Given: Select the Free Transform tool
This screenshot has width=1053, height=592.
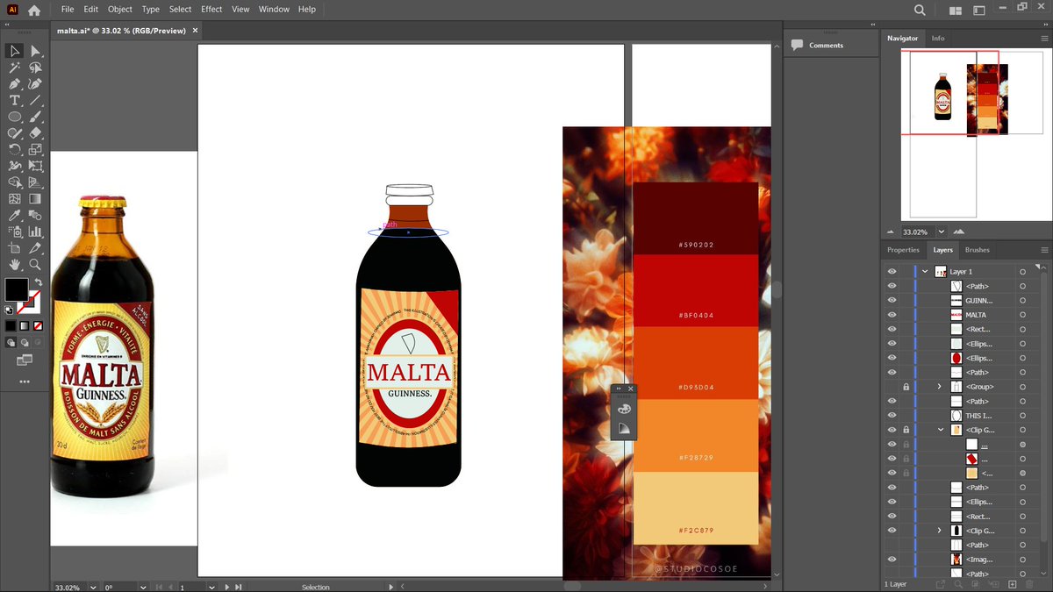Looking at the screenshot, I should coord(35,166).
